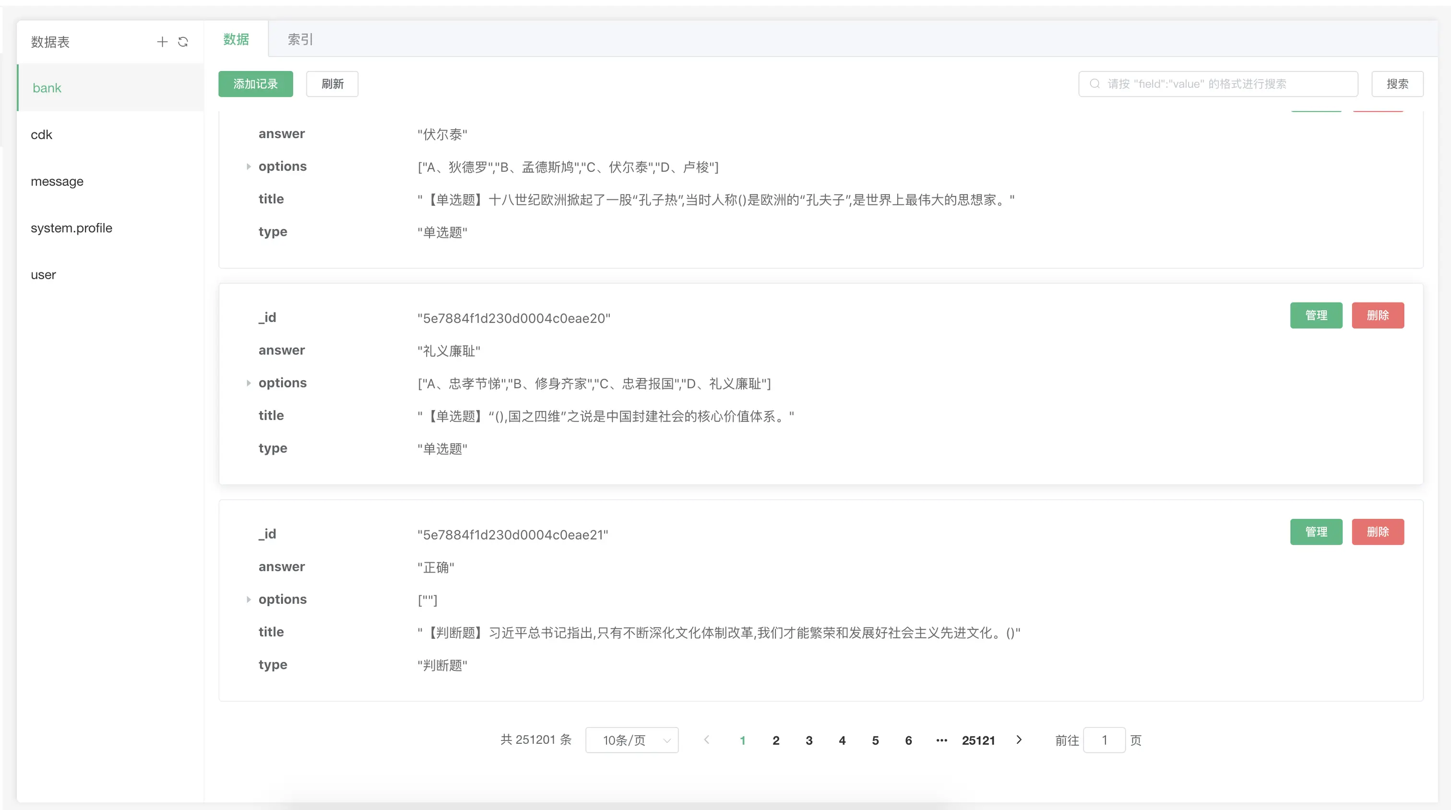Select the message table in the sidebar
This screenshot has width=1451, height=810.
point(57,181)
